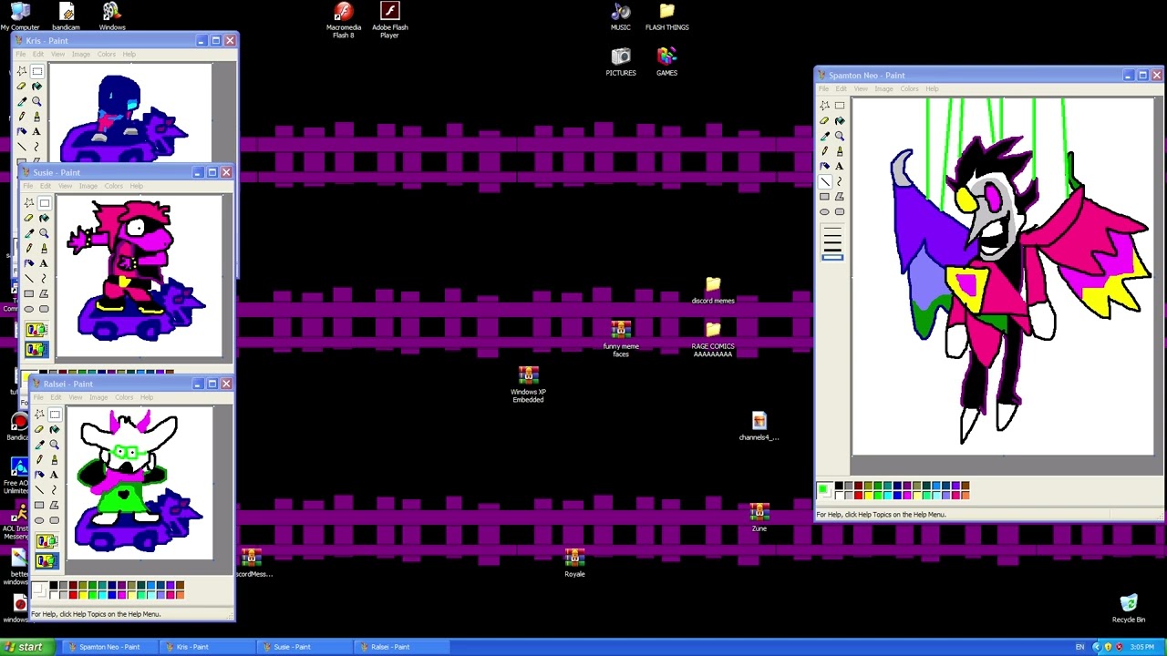Select the Curve tool in Spamton Neo Paint
Screen dimensions: 1167x656
(840, 181)
